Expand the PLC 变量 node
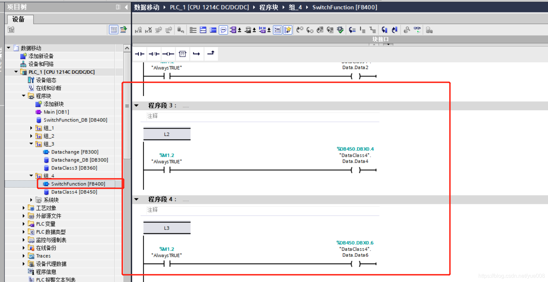The image size is (548, 282). pyautogui.click(x=24, y=224)
